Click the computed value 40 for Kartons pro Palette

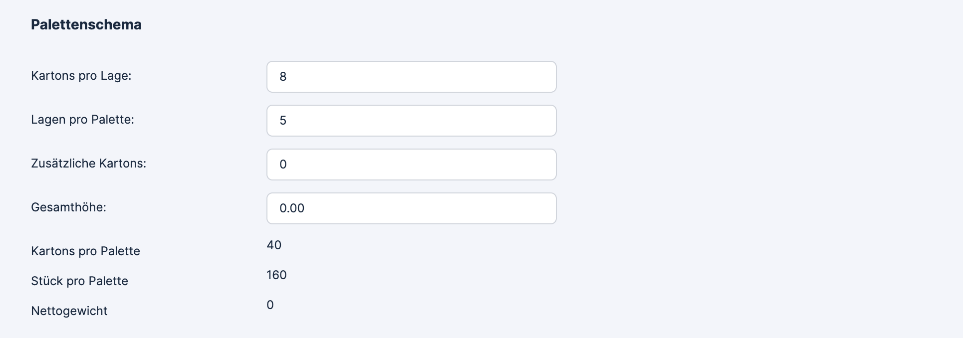[x=273, y=245]
